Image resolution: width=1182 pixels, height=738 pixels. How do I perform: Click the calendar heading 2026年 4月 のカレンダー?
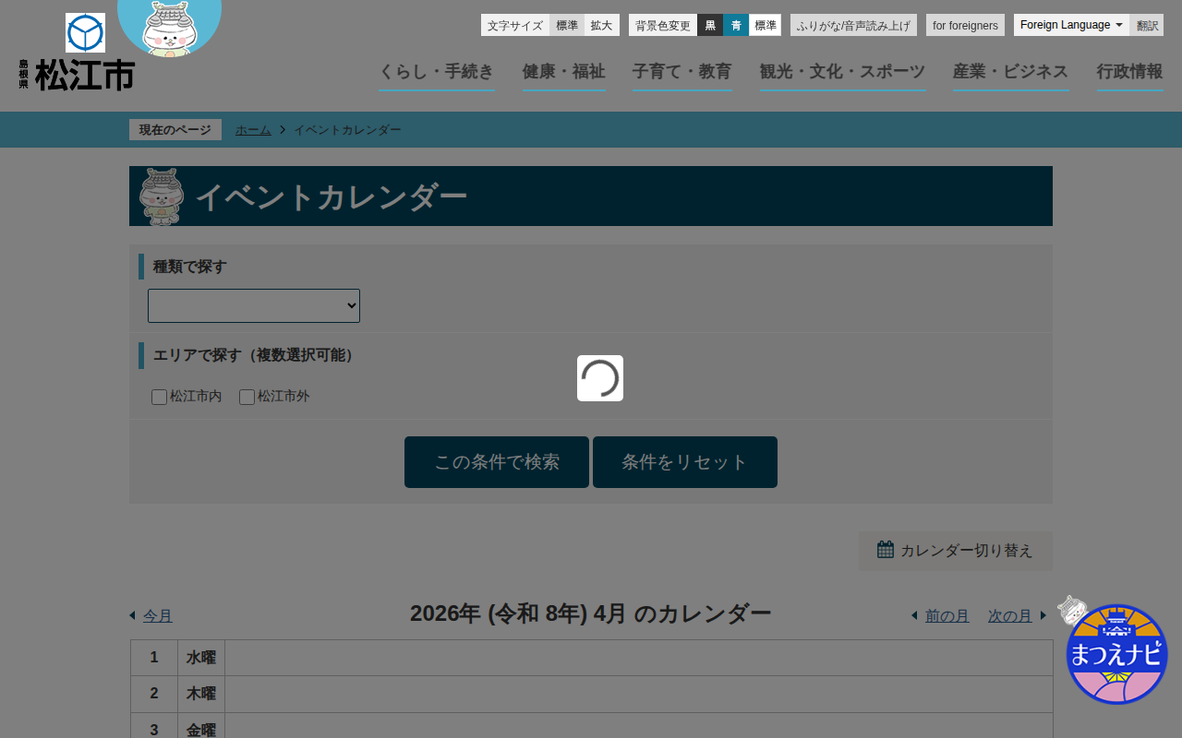coord(591,613)
